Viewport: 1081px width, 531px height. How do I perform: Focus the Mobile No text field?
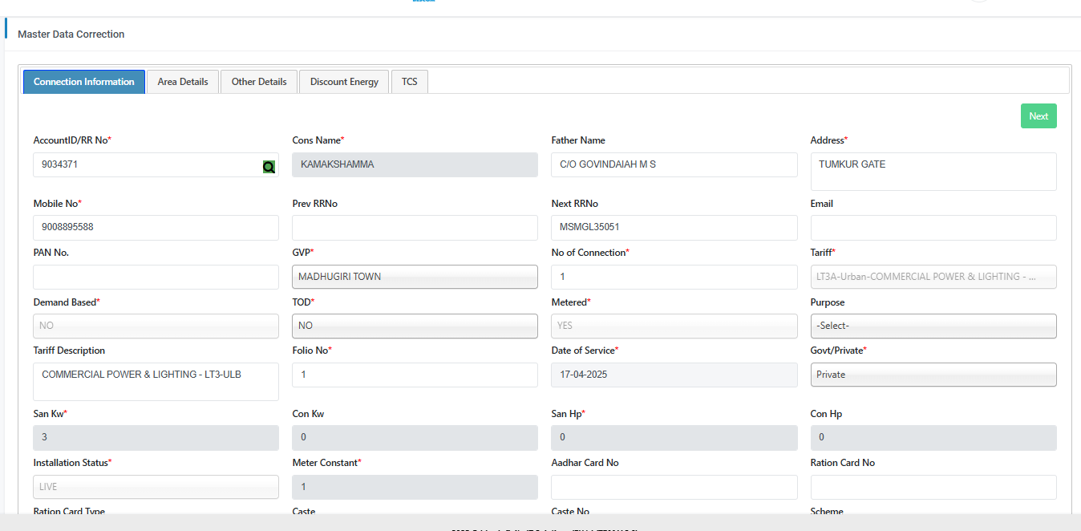coord(156,228)
